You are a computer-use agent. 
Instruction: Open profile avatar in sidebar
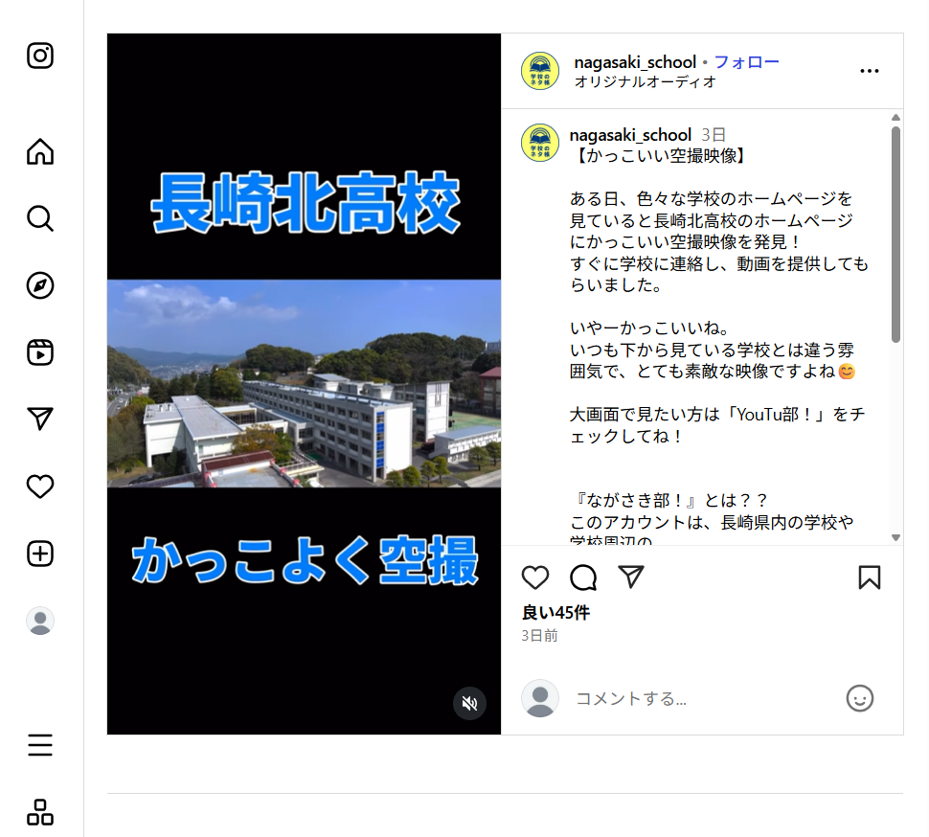coord(40,621)
